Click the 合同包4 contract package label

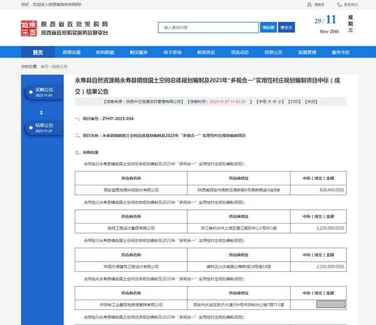[x=164, y=279]
